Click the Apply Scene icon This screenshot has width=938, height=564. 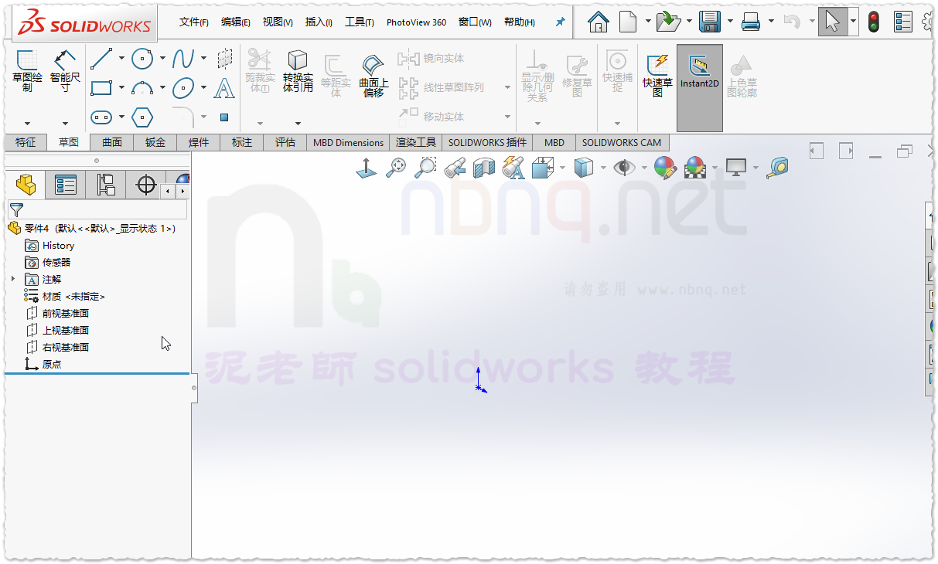pos(695,167)
